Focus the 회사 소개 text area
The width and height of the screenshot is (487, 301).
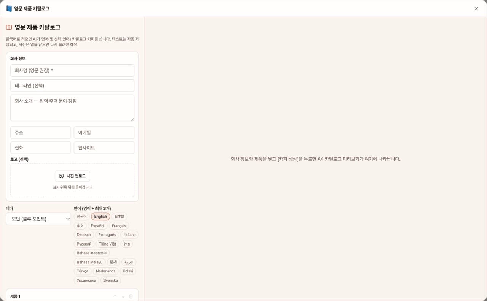pyautogui.click(x=72, y=108)
